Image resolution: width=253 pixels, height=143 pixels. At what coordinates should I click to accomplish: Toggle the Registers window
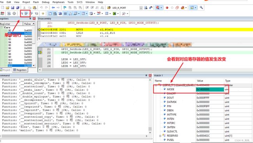pyautogui.click(x=65, y=14)
